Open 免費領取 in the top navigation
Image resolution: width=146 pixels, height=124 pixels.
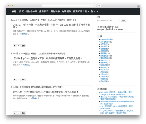click(x=66, y=11)
